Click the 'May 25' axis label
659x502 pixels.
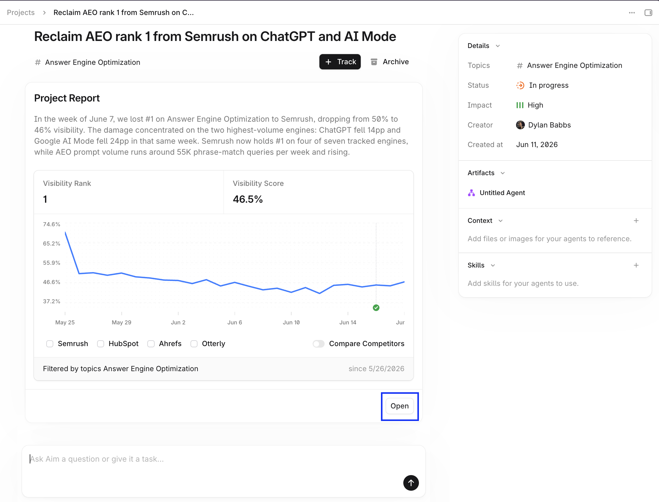(65, 323)
